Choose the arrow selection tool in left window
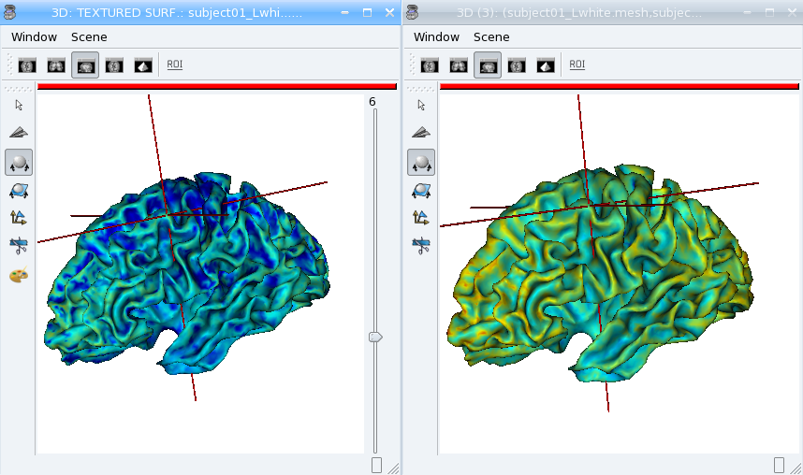Screen dimensions: 803x475 19,105
